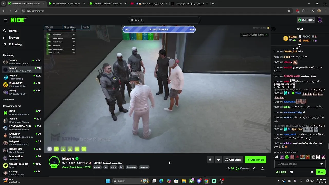Reload the page in browser
This screenshot has width=329, height=185.
coord(16,11)
